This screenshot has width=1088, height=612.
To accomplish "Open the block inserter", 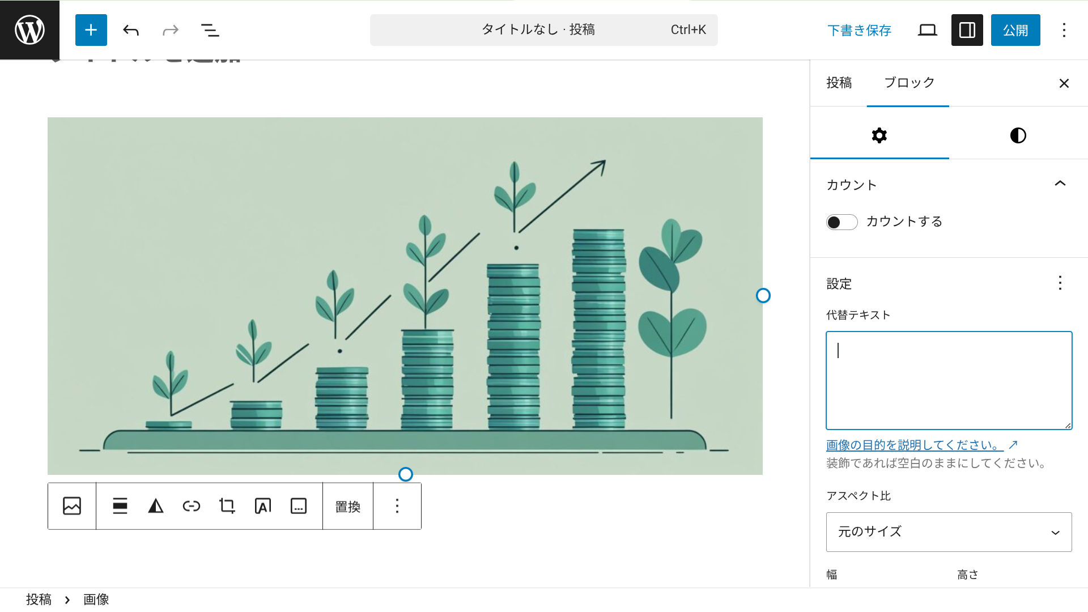I will coord(91,30).
